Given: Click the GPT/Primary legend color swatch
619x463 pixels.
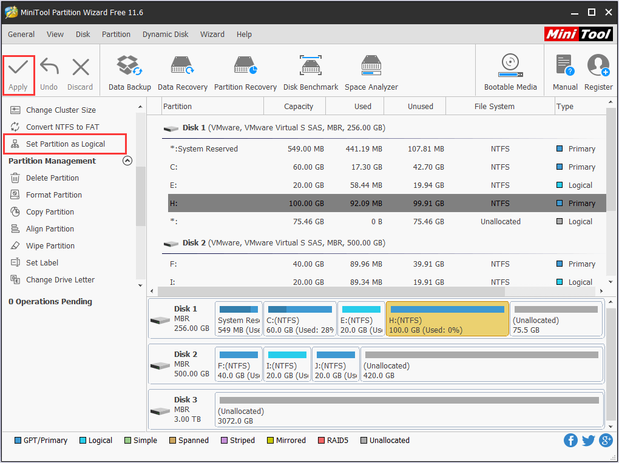Looking at the screenshot, I should coord(18,440).
